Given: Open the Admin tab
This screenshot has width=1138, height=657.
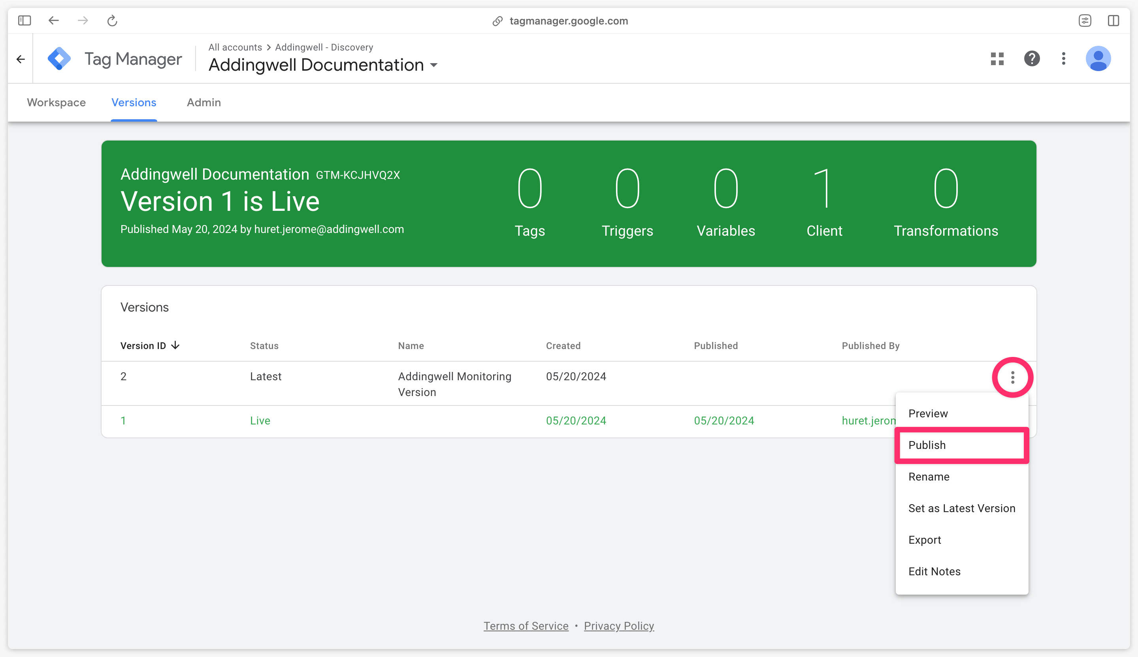Looking at the screenshot, I should tap(203, 102).
